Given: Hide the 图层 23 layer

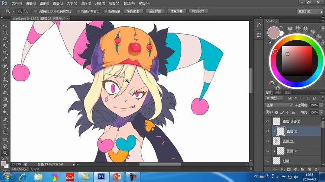Looking at the screenshot, I should pos(268,131).
